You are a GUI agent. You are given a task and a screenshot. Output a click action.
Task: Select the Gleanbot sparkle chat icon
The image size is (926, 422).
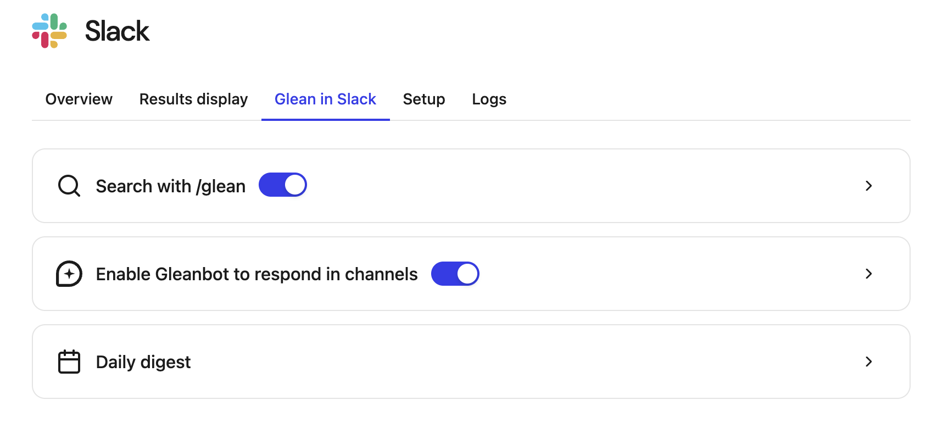pyautogui.click(x=68, y=274)
